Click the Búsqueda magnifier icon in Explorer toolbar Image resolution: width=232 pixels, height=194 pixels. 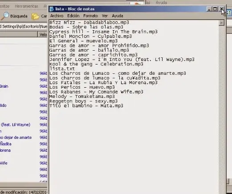click(5, 16)
